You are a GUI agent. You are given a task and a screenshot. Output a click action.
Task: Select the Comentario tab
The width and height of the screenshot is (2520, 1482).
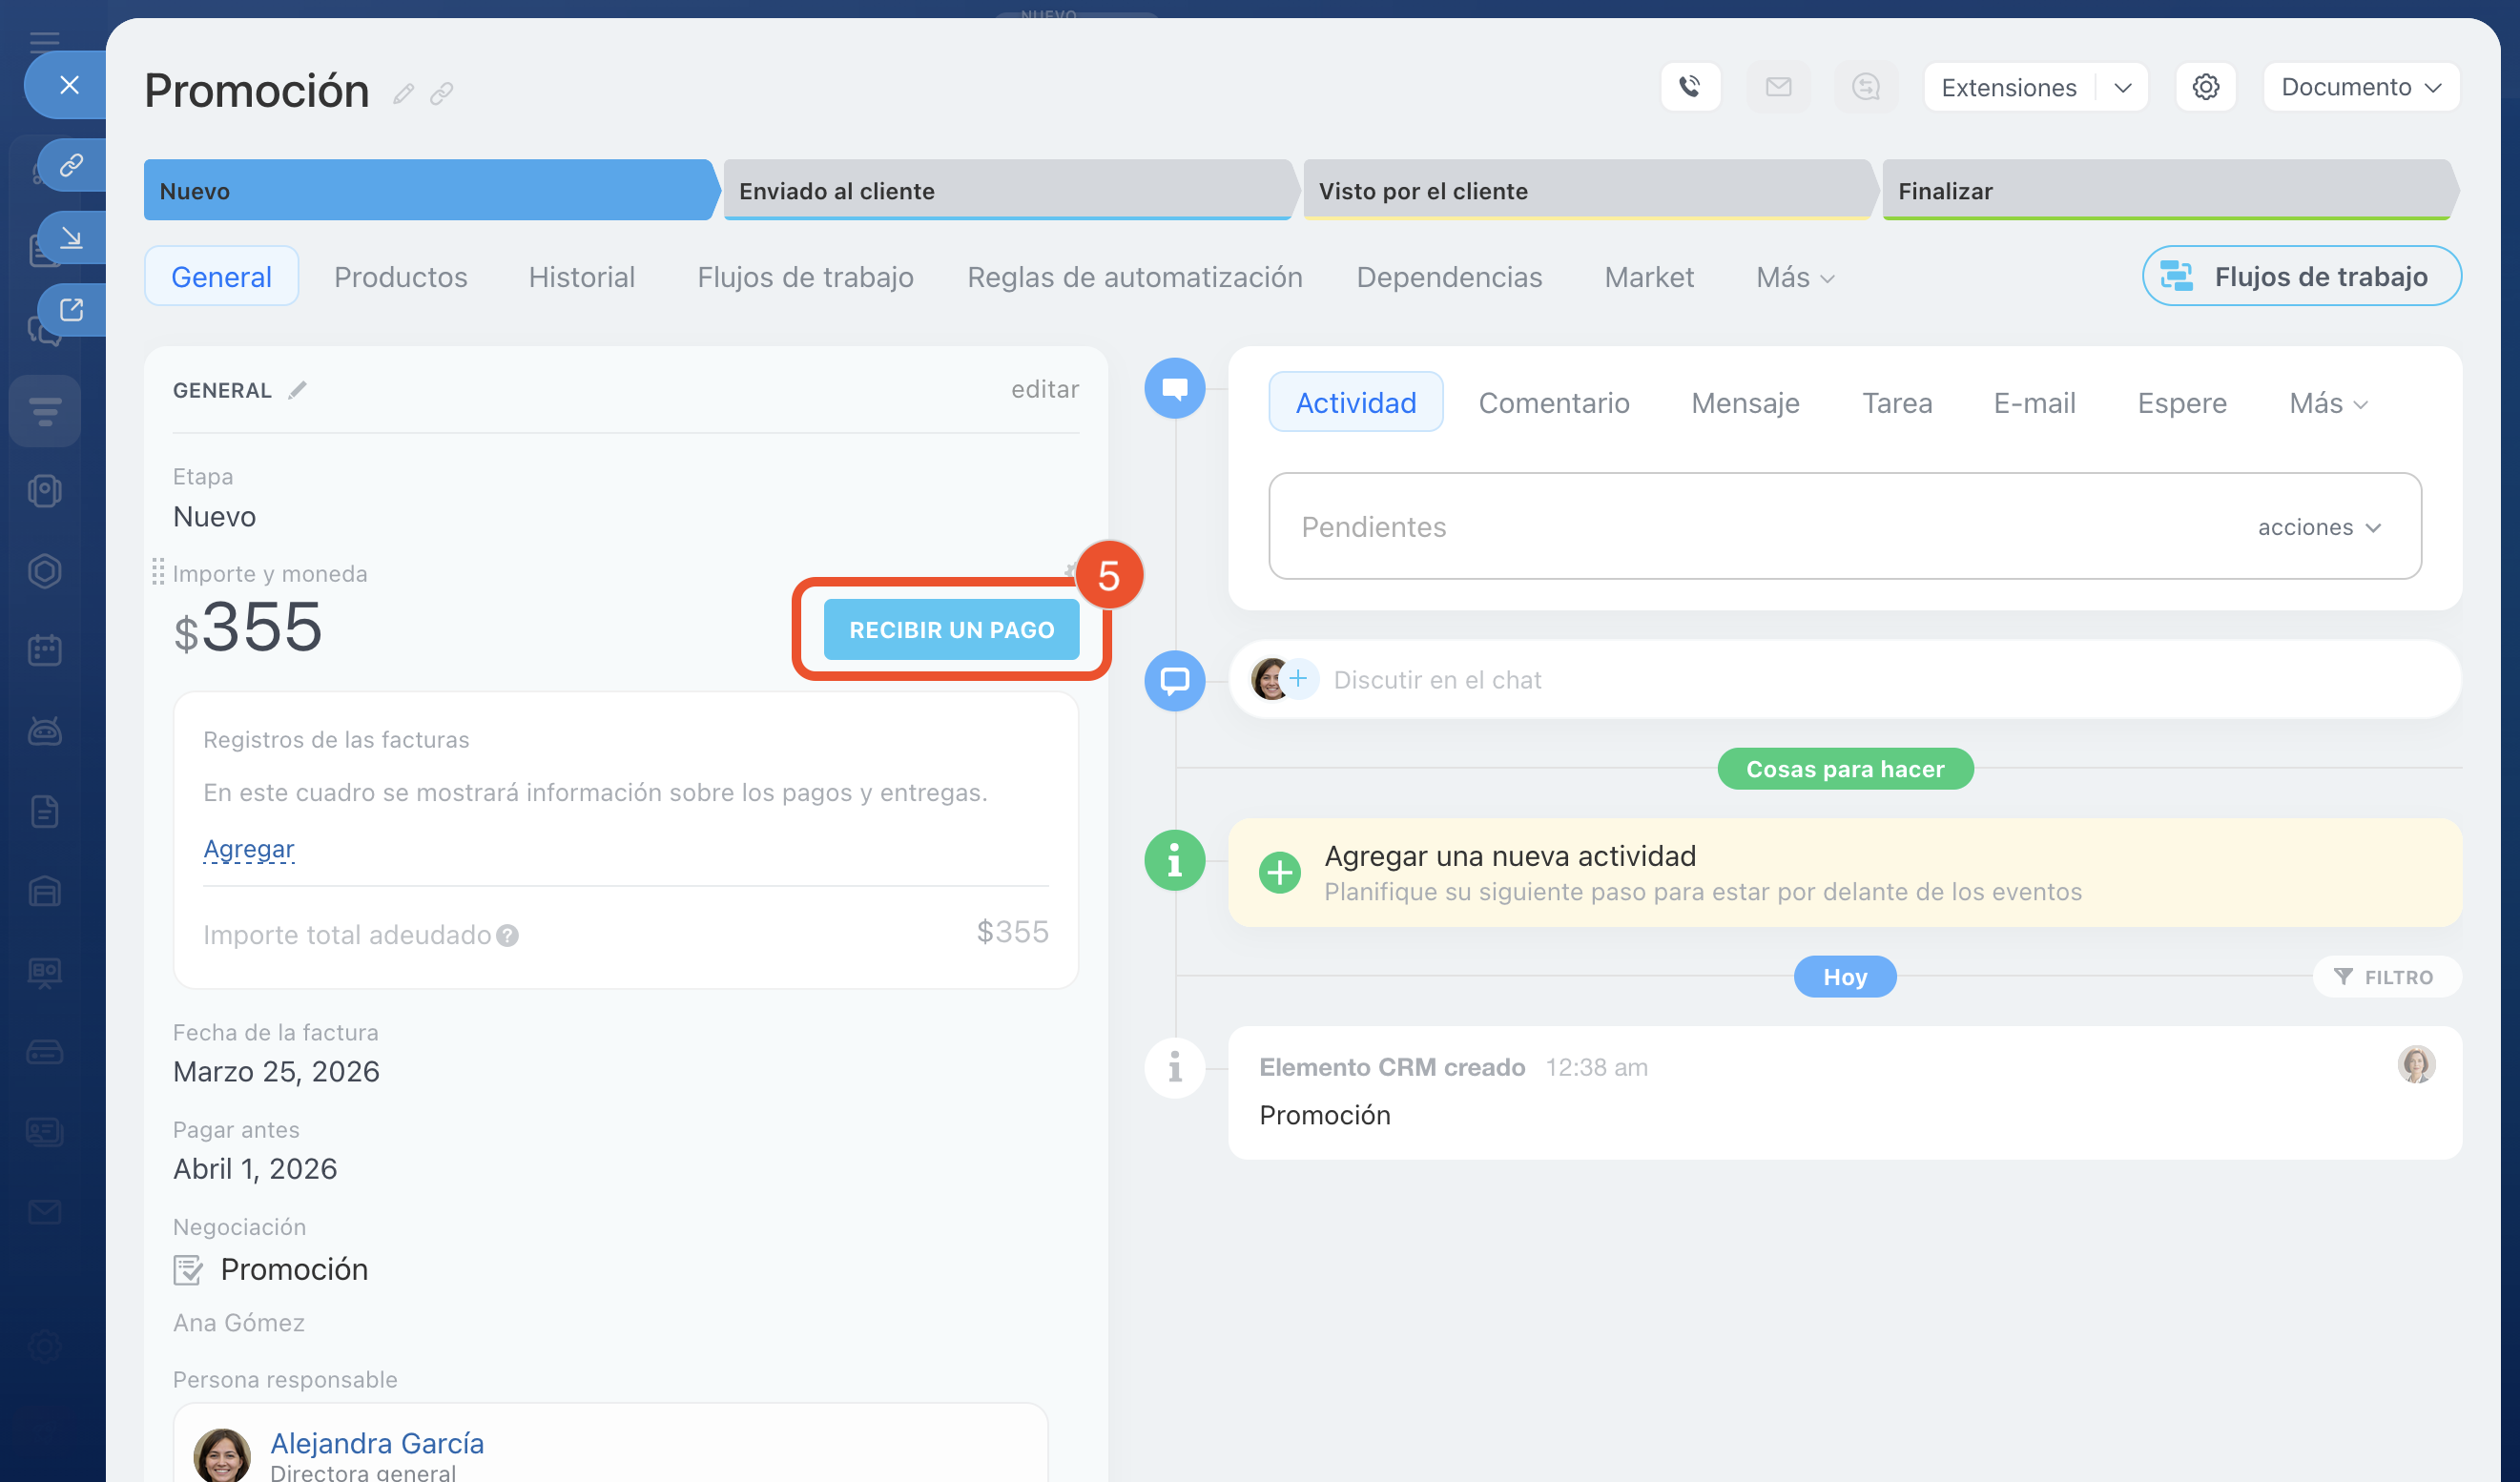pos(1553,403)
